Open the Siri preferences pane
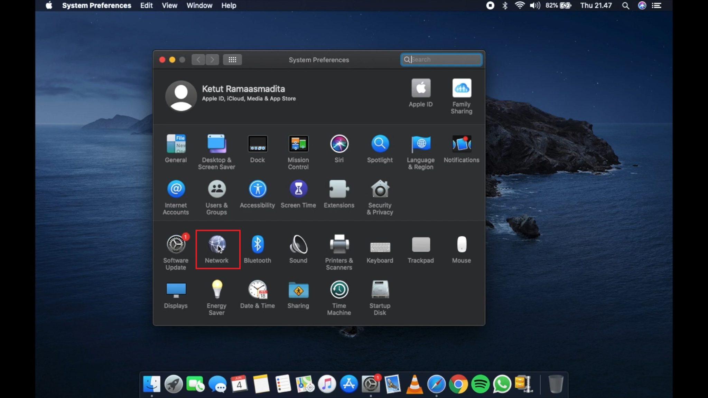Image resolution: width=708 pixels, height=398 pixels. (339, 149)
